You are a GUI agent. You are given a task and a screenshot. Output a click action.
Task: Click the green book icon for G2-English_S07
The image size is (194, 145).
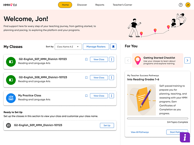(x=11, y=62)
